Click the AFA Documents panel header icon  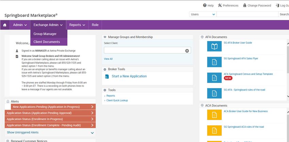click(x=202, y=37)
